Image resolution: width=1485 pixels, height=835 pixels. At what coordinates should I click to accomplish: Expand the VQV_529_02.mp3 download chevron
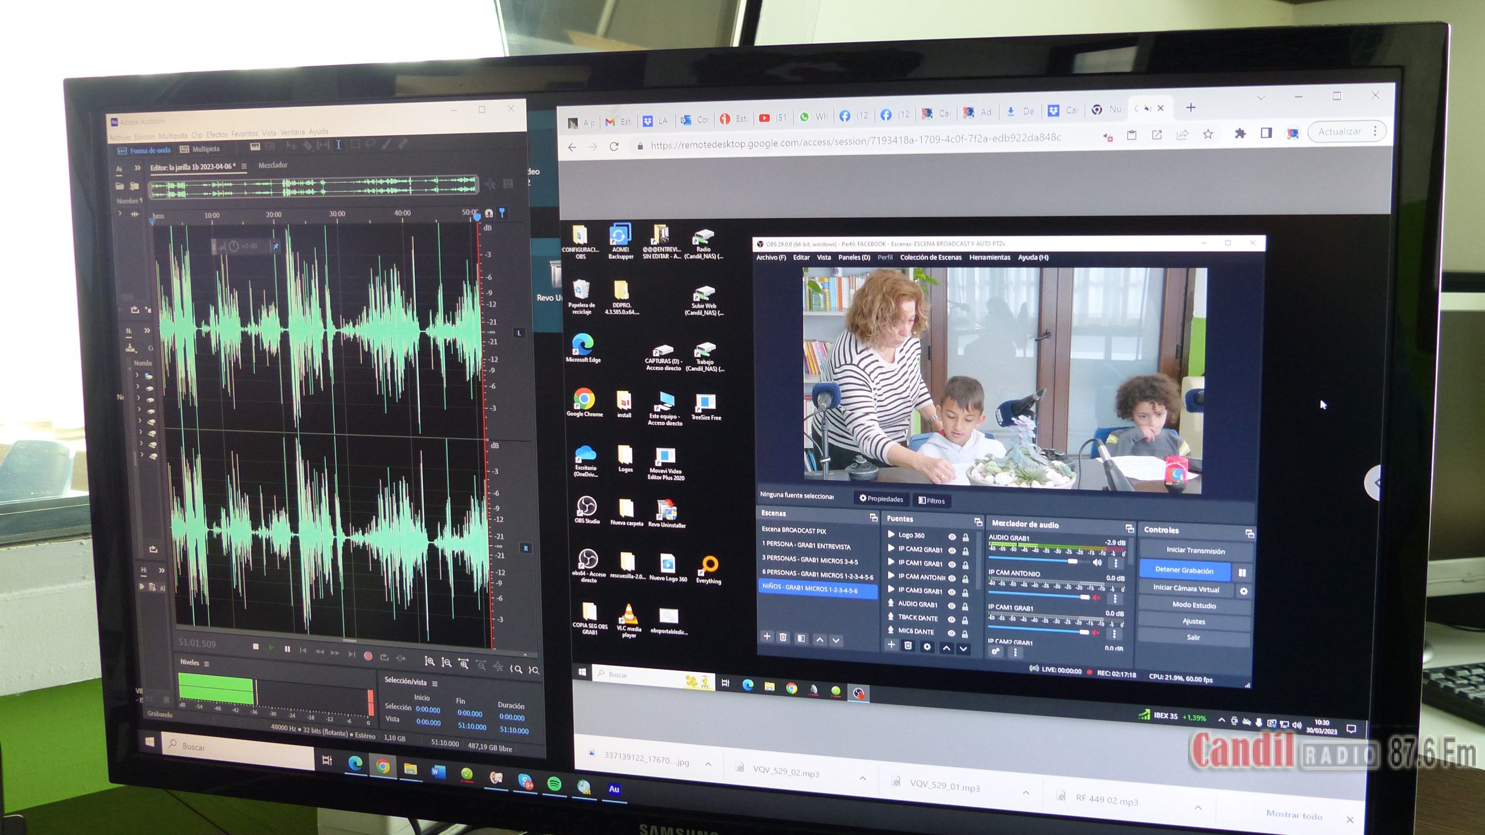point(863,778)
